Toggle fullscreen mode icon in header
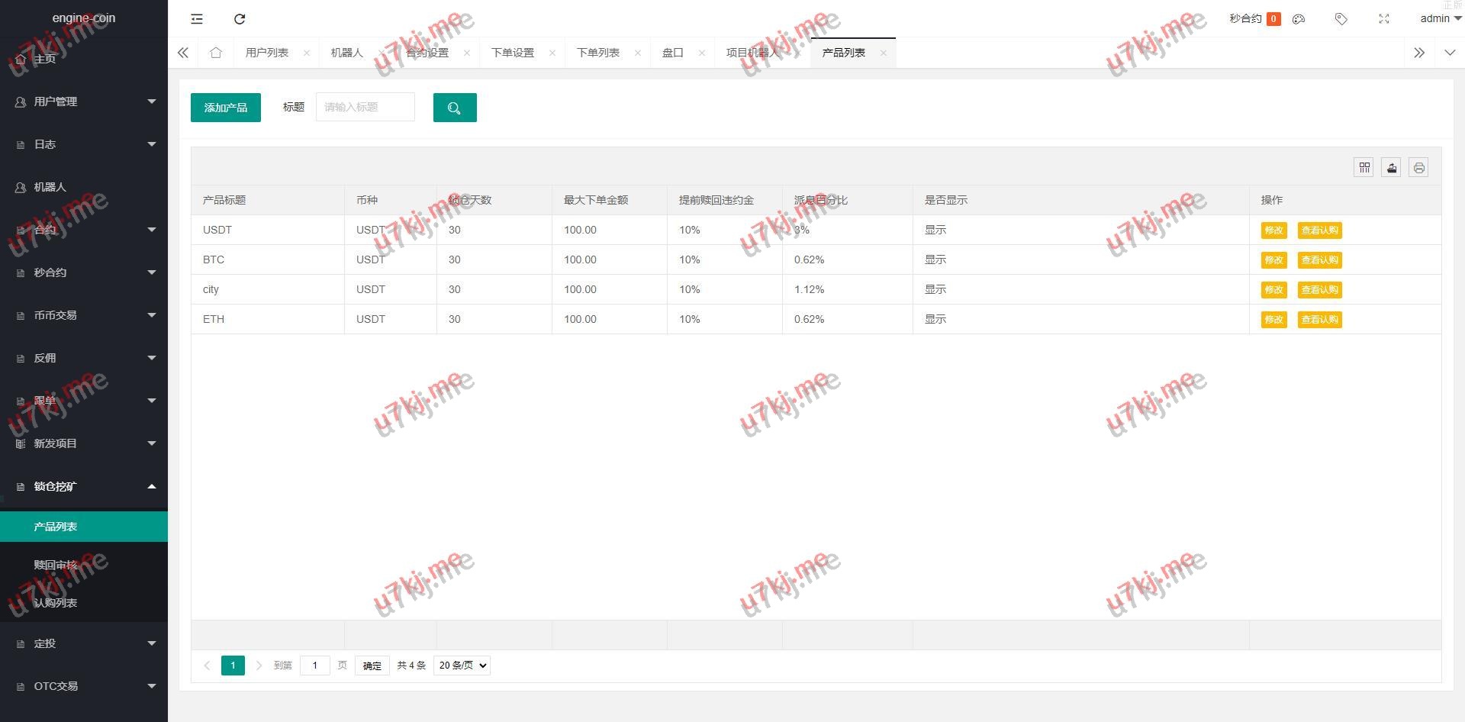 tap(1383, 19)
